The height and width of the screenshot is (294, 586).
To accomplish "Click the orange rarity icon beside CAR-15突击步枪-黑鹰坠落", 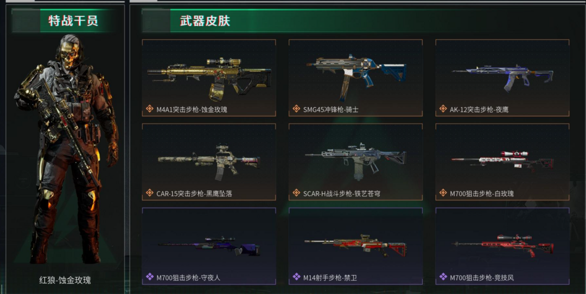I will [150, 193].
